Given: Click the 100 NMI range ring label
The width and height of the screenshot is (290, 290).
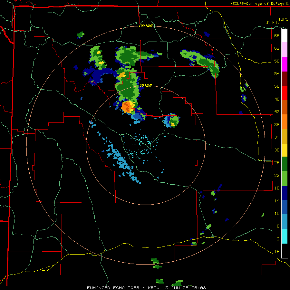Looking at the screenshot, I should (x=146, y=26).
